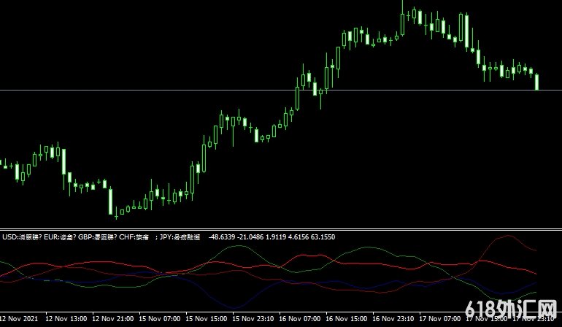This screenshot has height=327, width=562.
Task: Select the GBP label in indicator header
Action: pos(86,237)
